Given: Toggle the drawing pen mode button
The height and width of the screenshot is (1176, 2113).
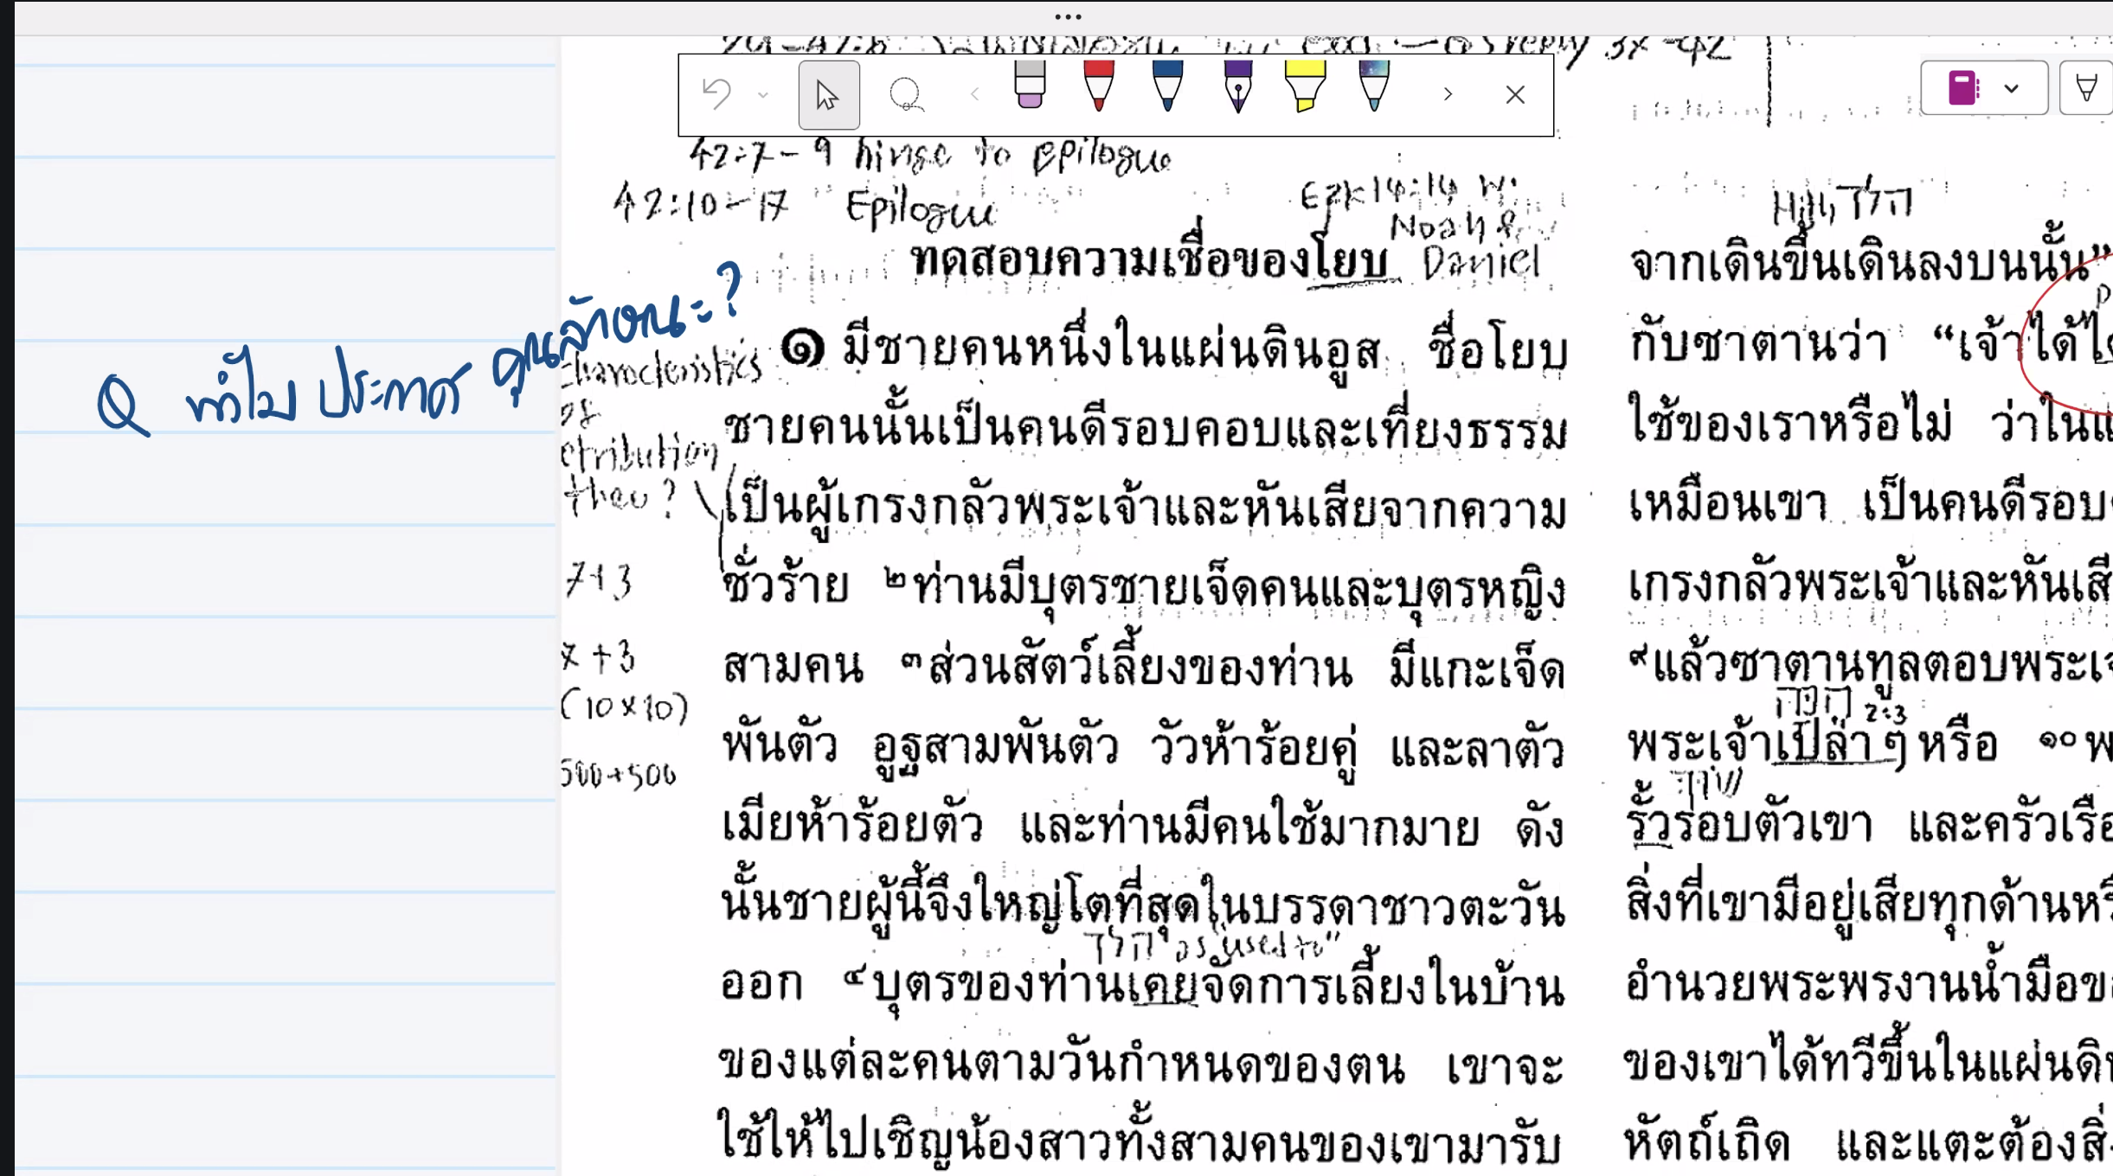Looking at the screenshot, I should (x=2086, y=87).
